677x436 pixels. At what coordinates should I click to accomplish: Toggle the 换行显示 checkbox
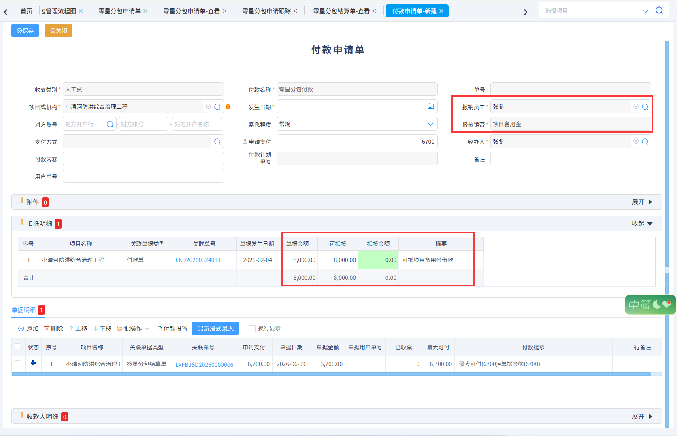coord(252,328)
